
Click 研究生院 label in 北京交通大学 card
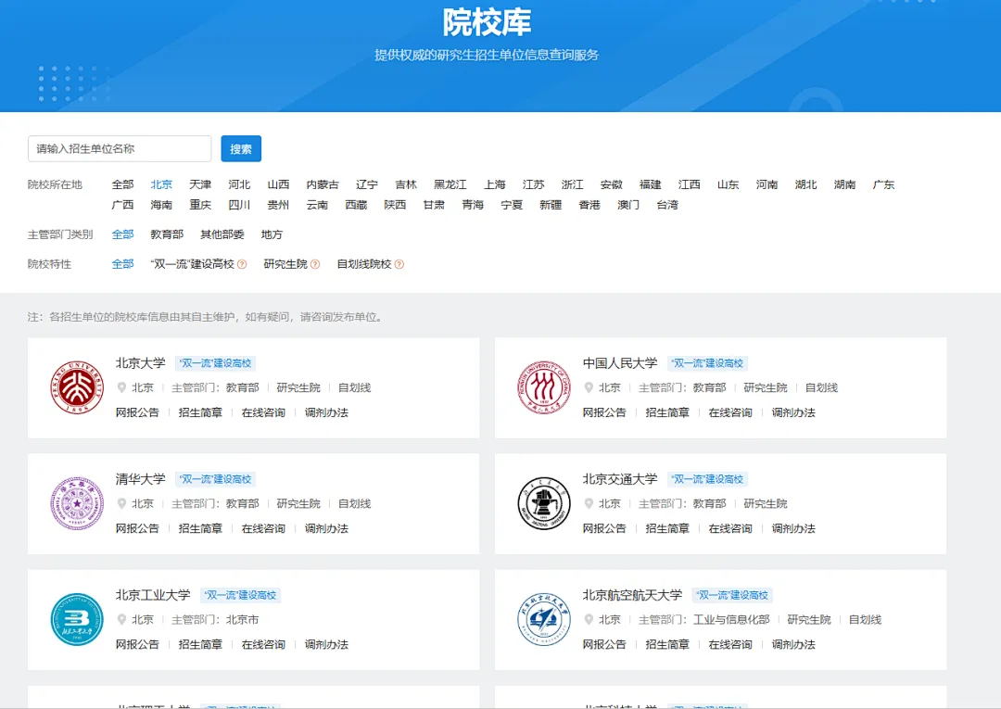pos(766,503)
